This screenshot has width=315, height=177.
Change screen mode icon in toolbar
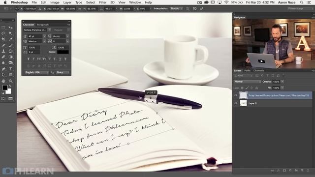[x=11, y=98]
